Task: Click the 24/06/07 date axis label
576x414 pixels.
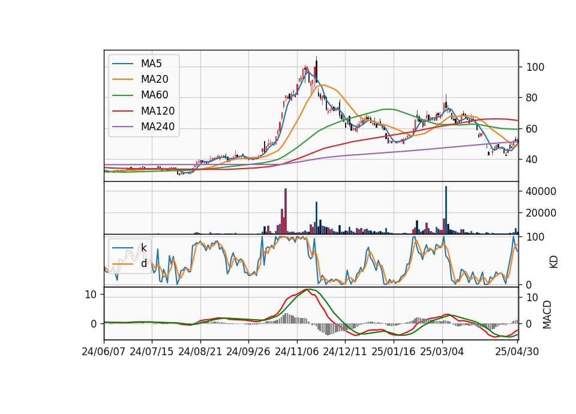Action: click(104, 352)
